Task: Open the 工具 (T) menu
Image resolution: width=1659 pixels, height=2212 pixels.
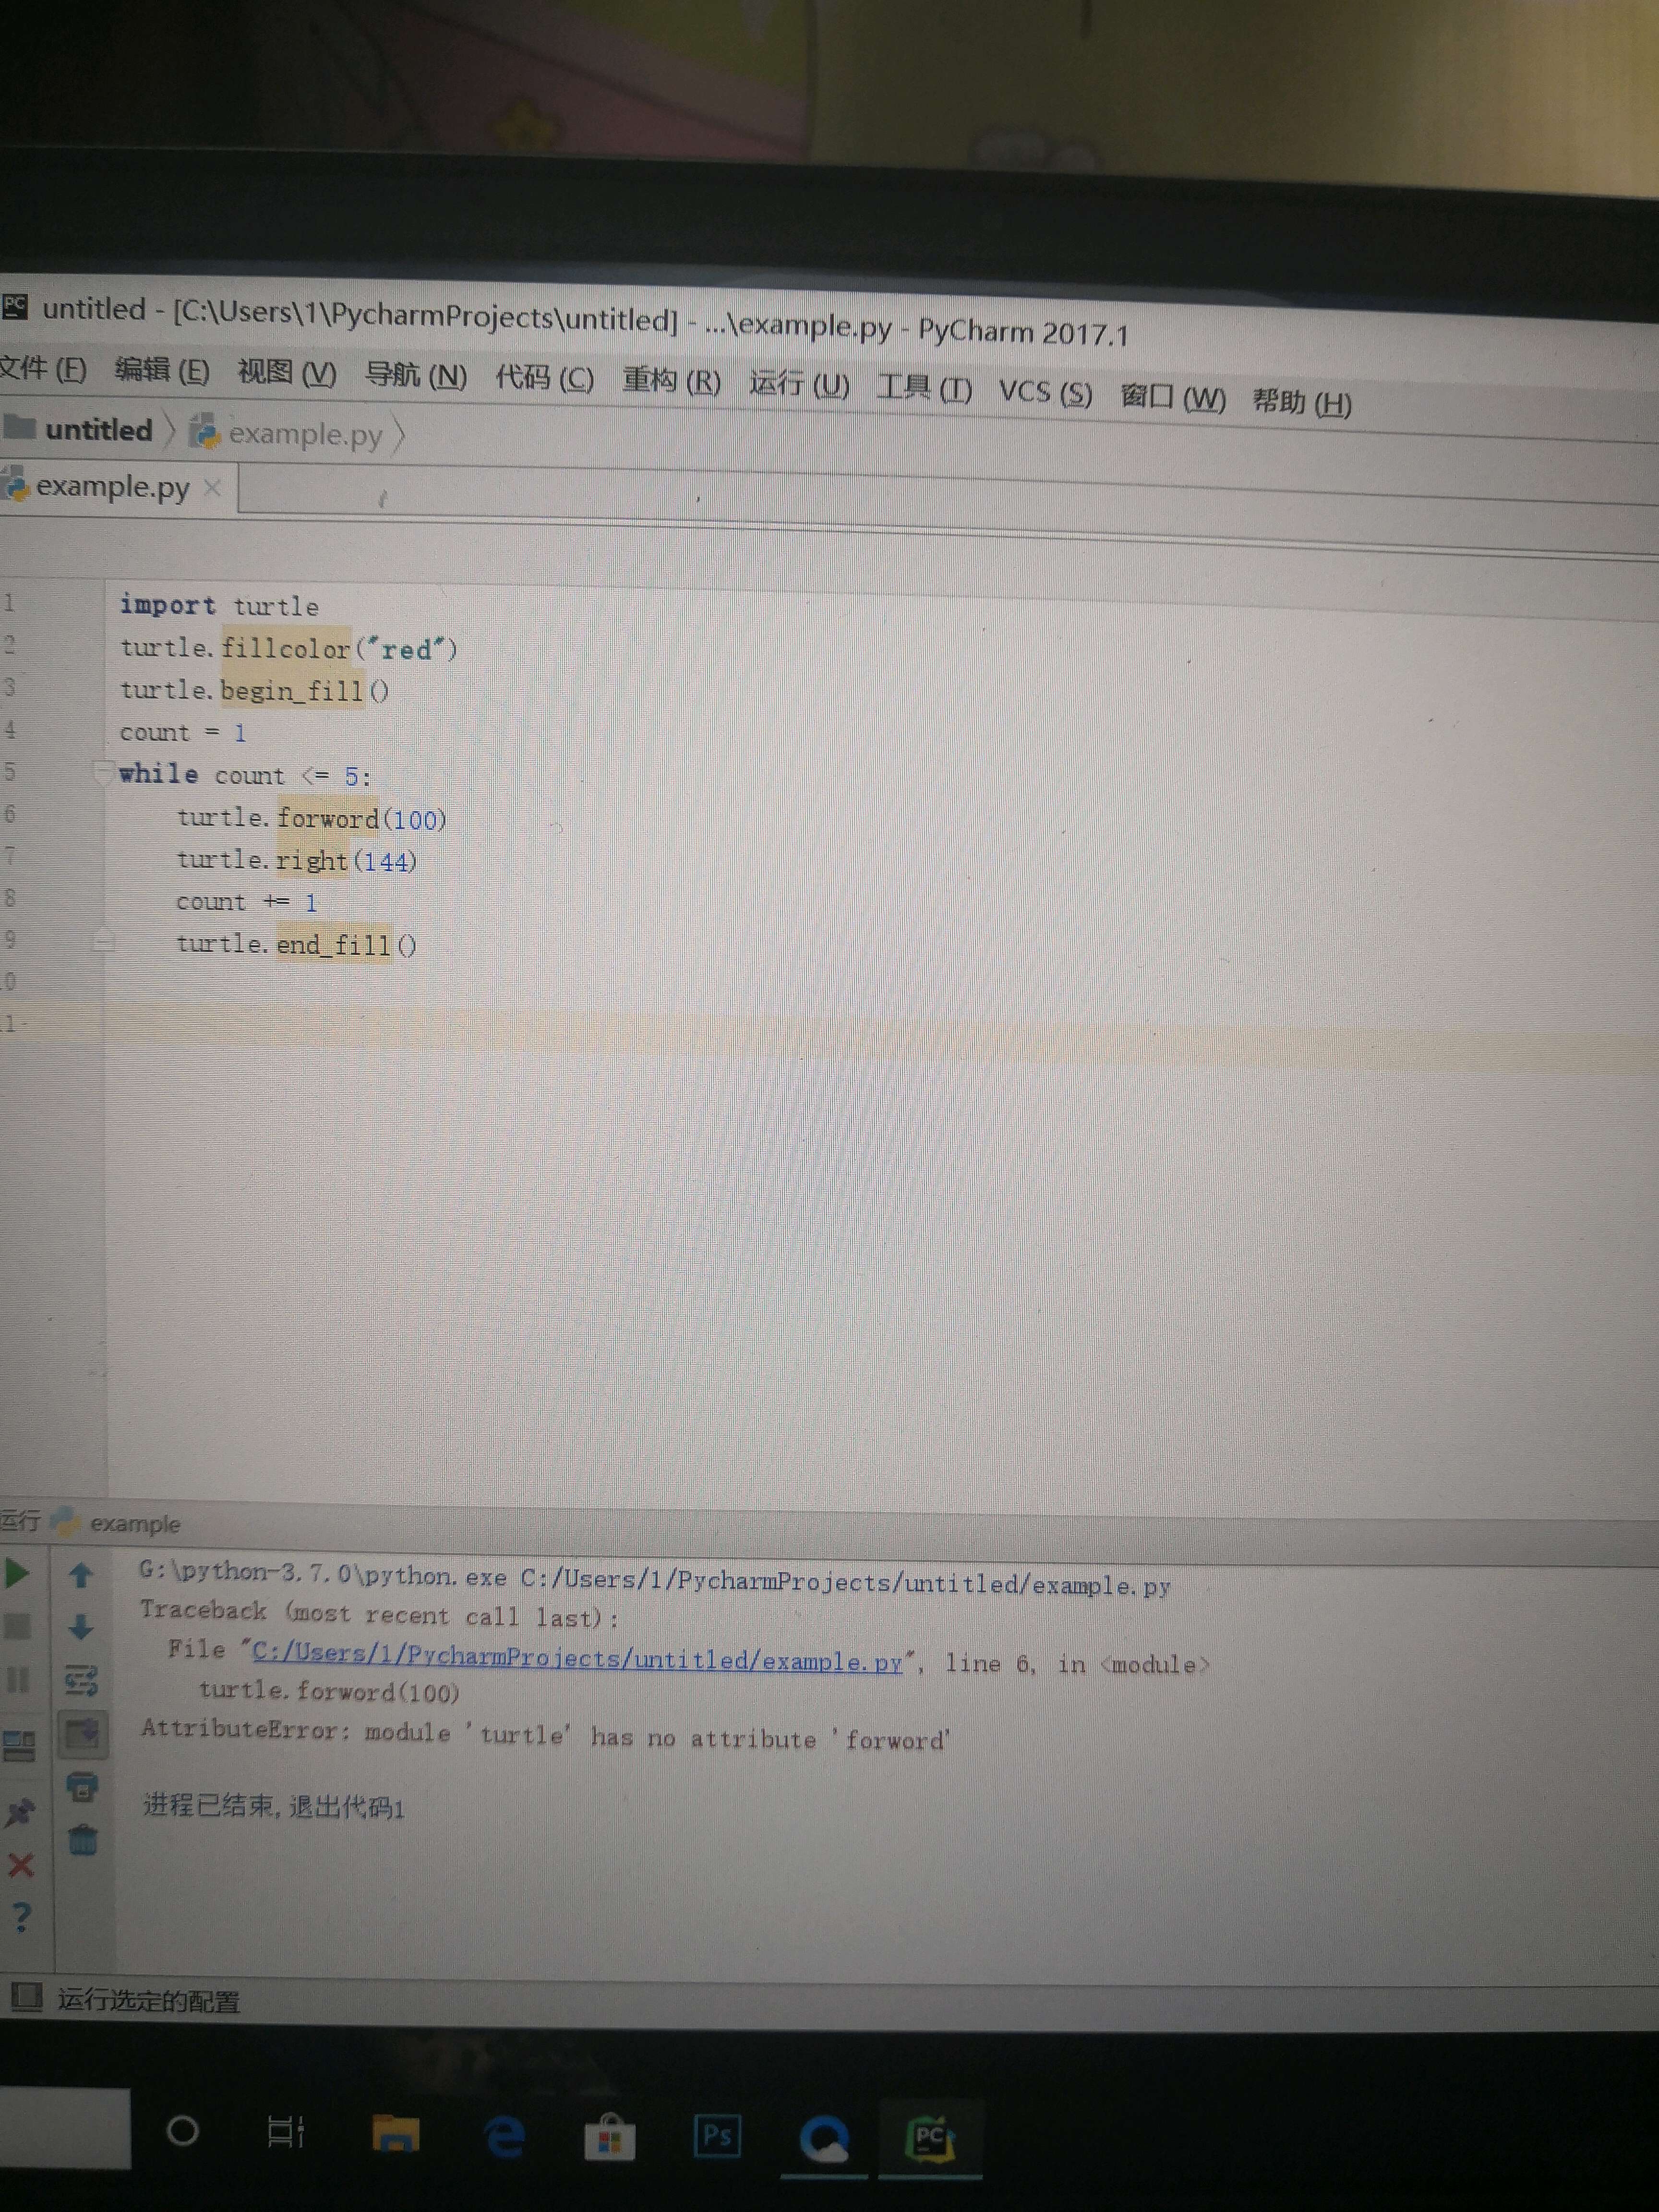Action: [924, 387]
